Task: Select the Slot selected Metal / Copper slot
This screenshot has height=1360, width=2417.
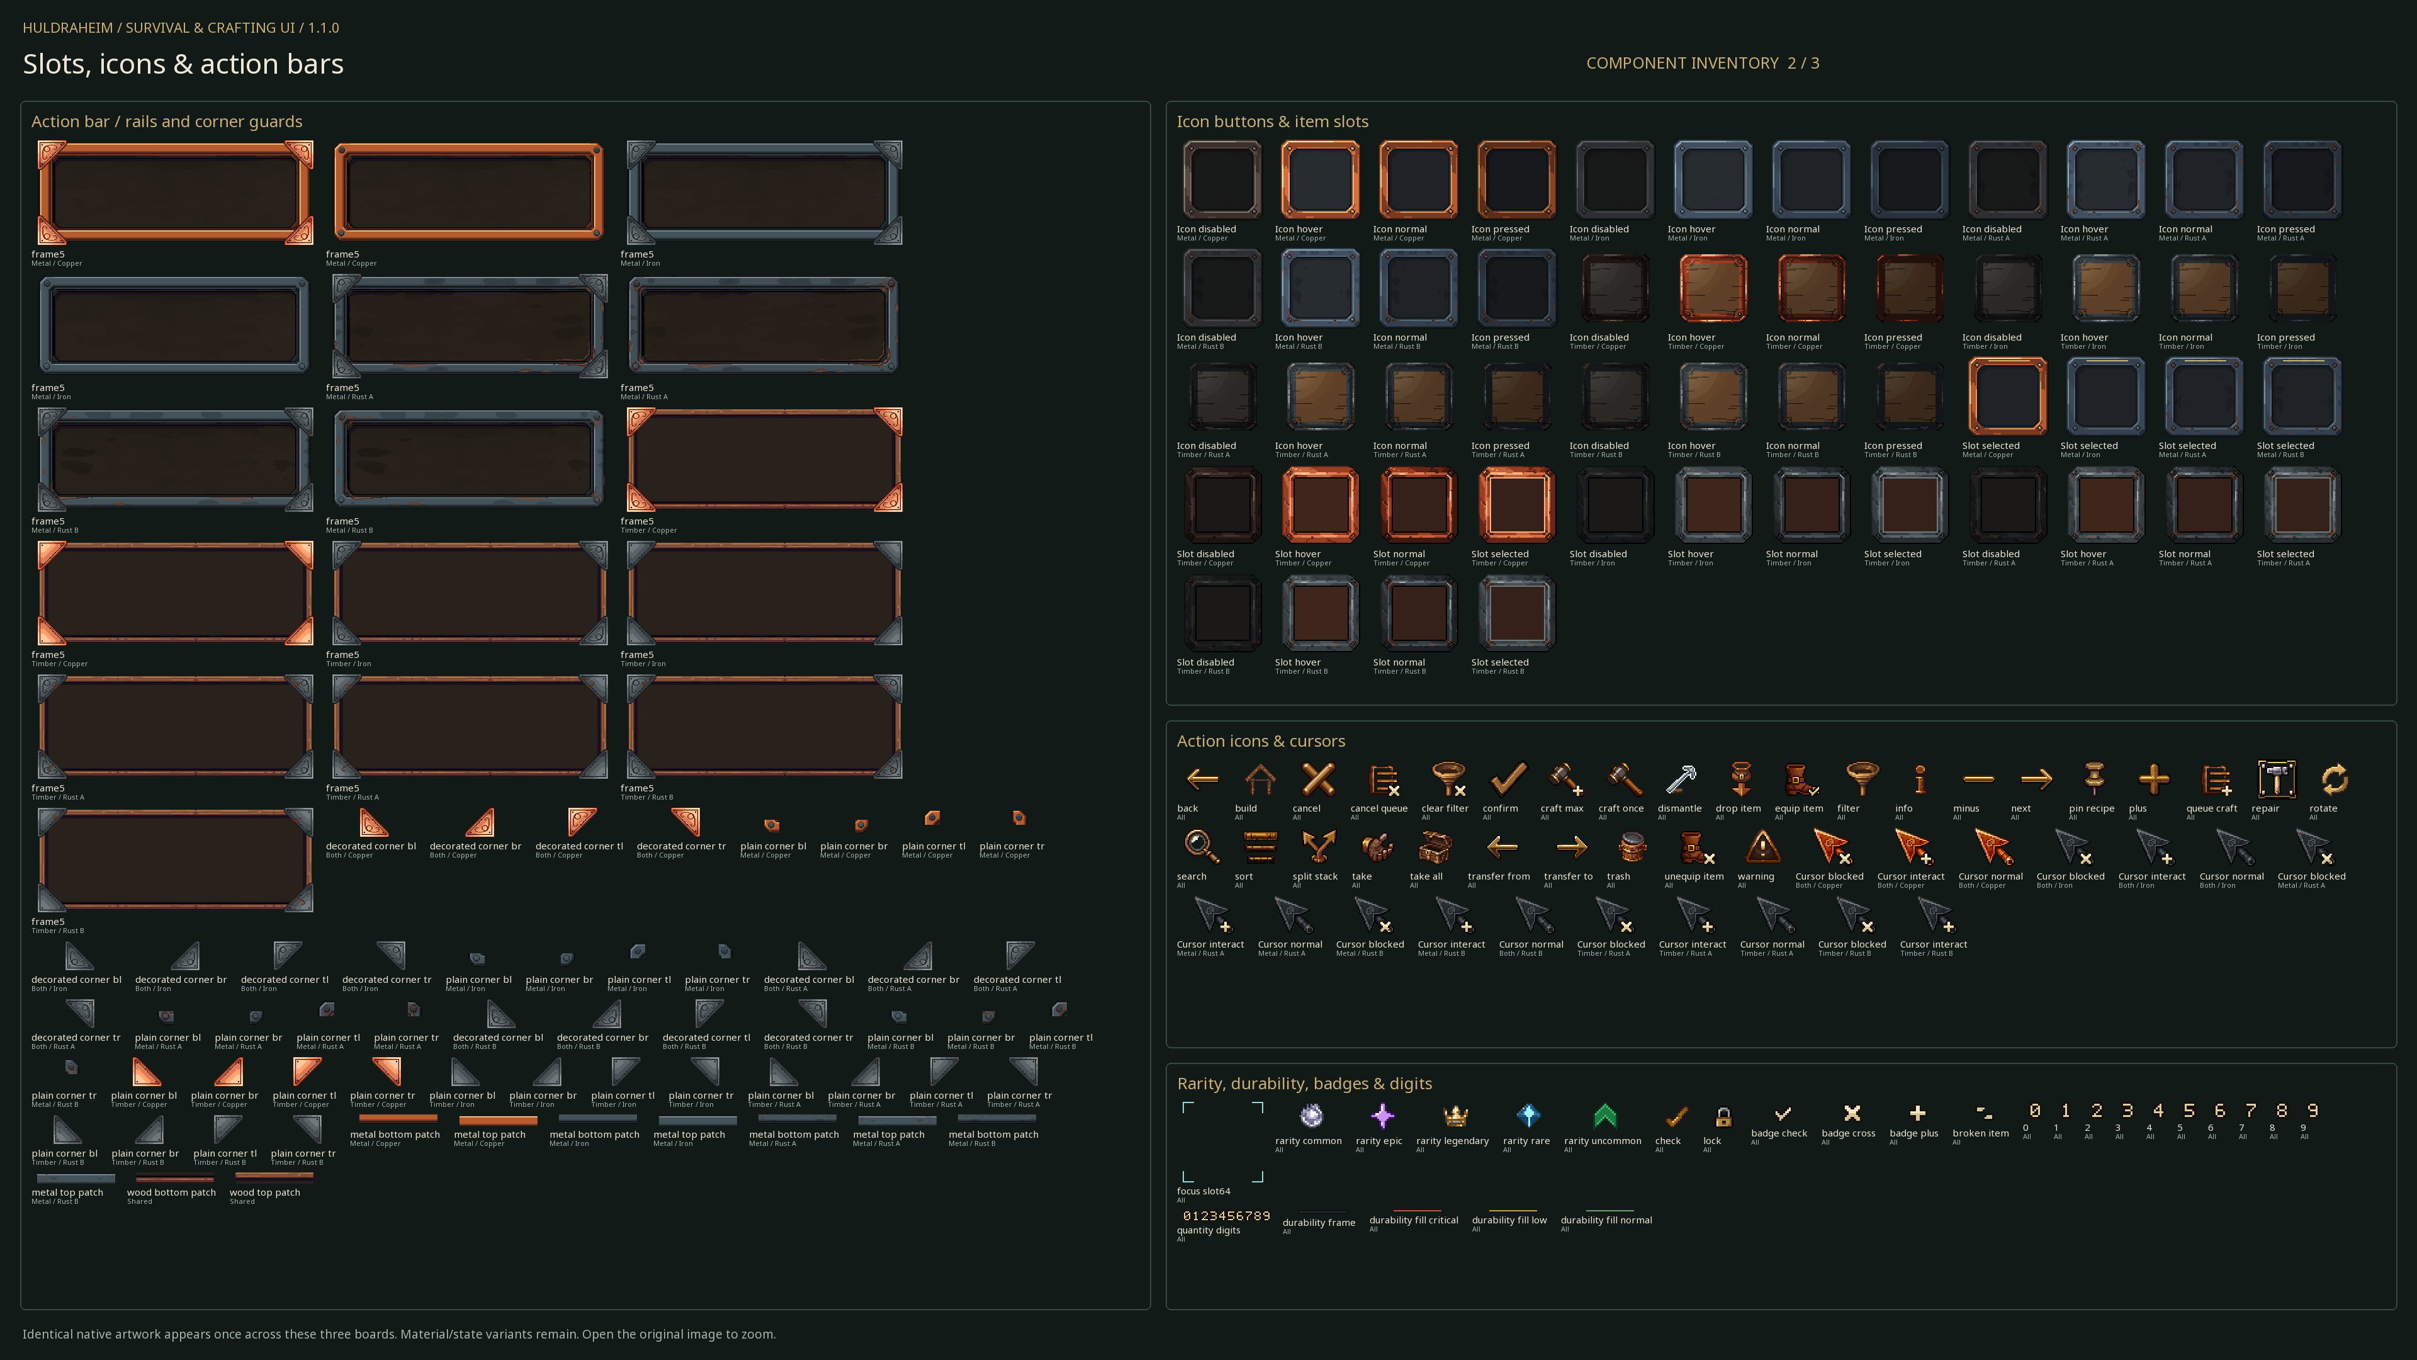Action: (2007, 395)
